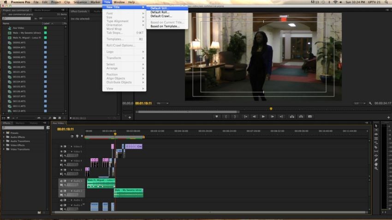Open the Sequence menu

[80, 2]
